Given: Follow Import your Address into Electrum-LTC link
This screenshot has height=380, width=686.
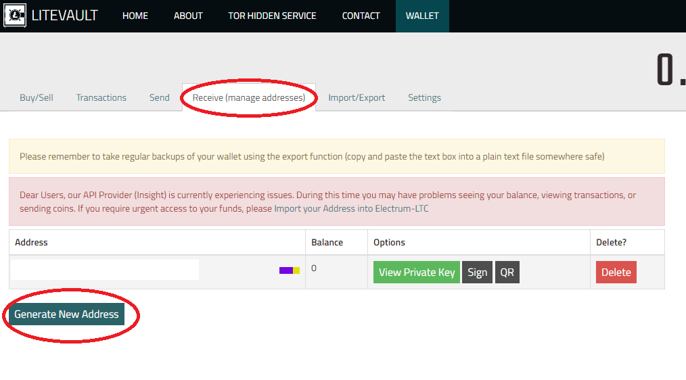Looking at the screenshot, I should click(x=351, y=208).
